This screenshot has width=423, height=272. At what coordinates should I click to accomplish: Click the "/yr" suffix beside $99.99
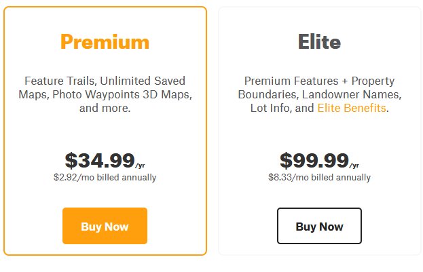coord(354,166)
